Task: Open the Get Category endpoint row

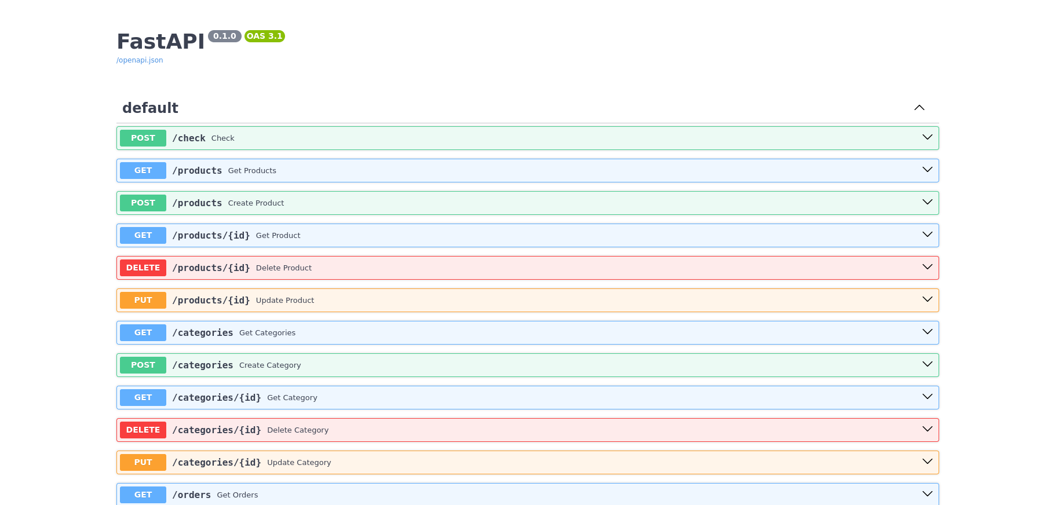Action: [528, 397]
